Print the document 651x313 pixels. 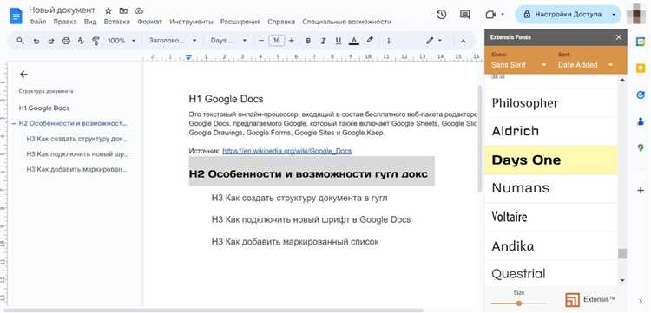(x=66, y=41)
